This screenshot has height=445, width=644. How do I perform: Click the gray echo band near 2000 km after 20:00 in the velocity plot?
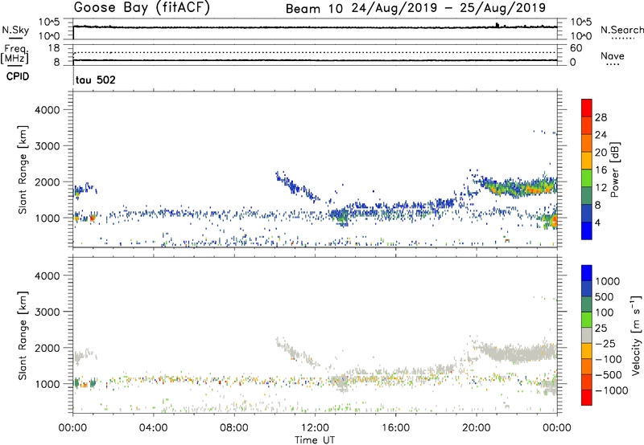[518, 352]
